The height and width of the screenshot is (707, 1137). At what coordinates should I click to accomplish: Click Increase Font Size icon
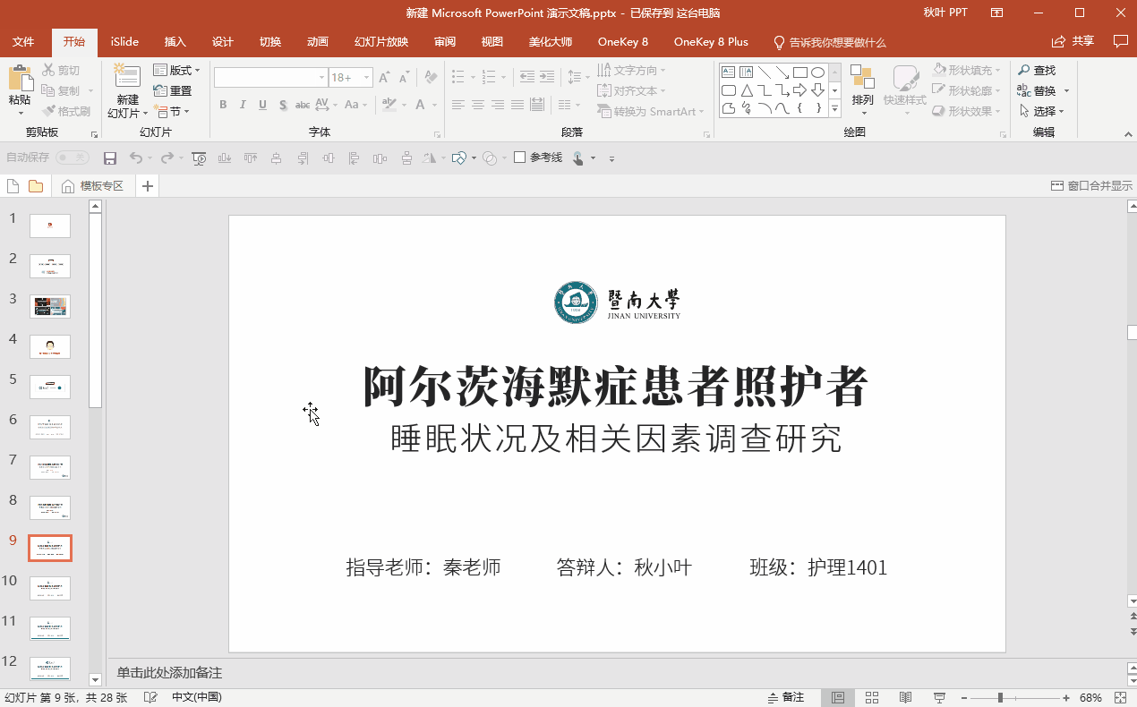coord(384,78)
